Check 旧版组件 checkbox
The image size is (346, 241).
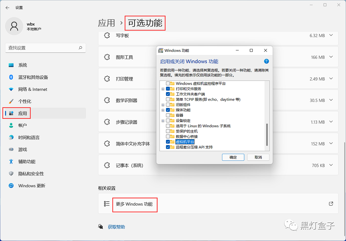(168, 105)
